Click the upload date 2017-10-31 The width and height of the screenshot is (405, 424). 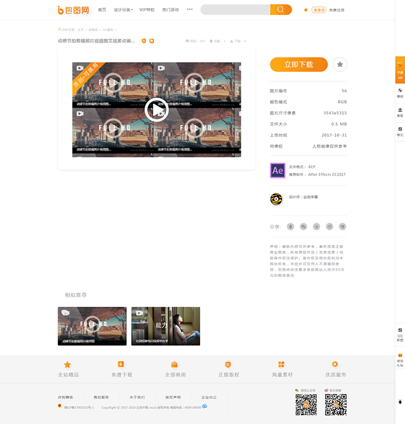[334, 135]
